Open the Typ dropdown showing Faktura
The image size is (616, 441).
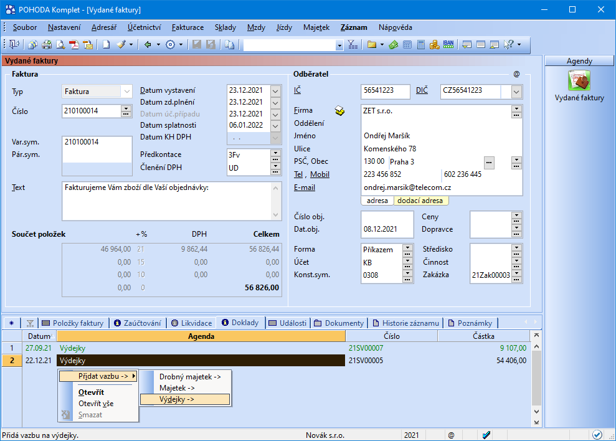pyautogui.click(x=126, y=92)
